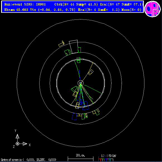Click the green track toward lower right
This screenshot has width=162, height=162.
click(93, 89)
